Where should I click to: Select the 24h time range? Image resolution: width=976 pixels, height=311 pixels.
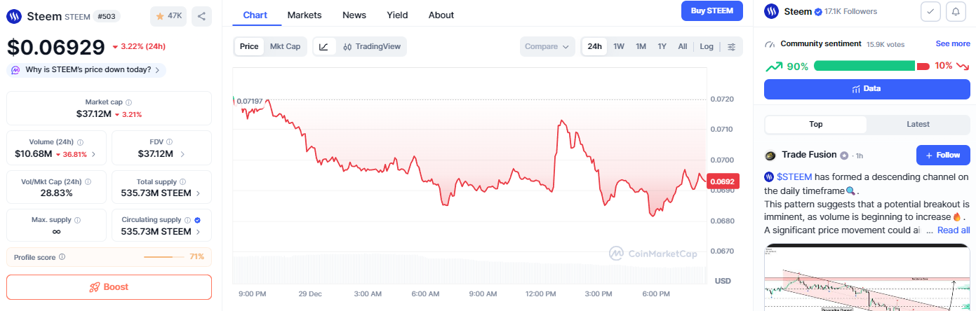[595, 47]
